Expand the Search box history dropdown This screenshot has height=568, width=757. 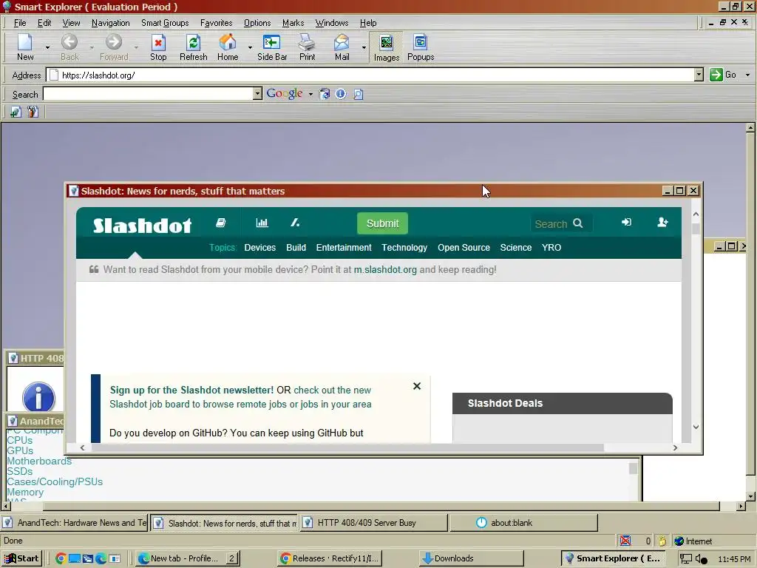257,94
